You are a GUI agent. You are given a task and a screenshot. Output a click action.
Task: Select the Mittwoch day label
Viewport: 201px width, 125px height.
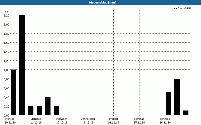coord(62,119)
